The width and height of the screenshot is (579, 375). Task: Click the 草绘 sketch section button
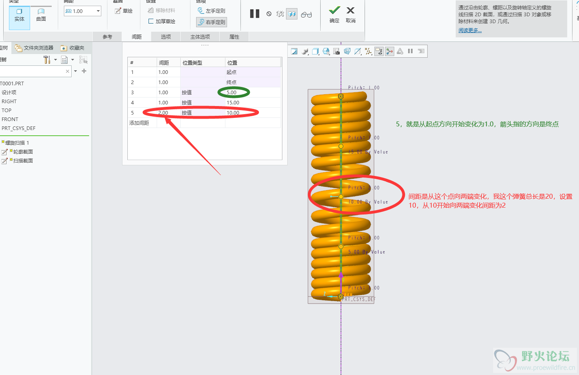pyautogui.click(x=124, y=11)
